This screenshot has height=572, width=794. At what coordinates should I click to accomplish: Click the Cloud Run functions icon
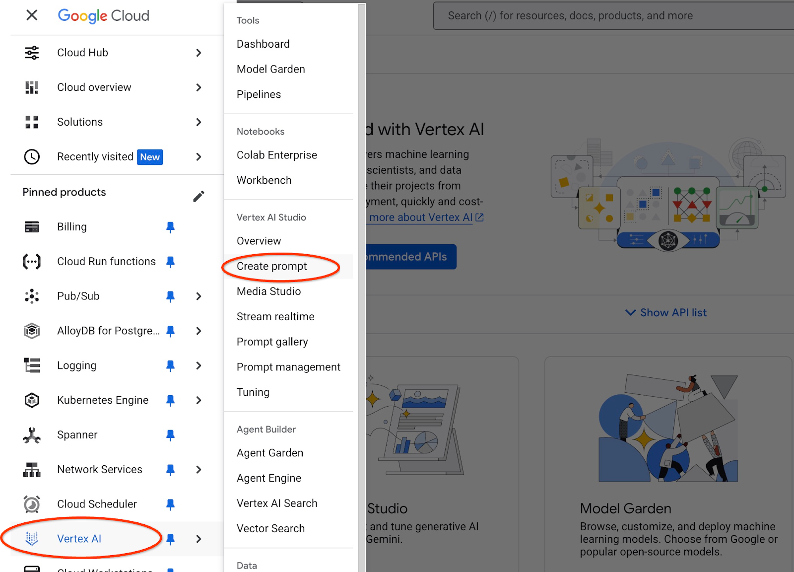32,262
